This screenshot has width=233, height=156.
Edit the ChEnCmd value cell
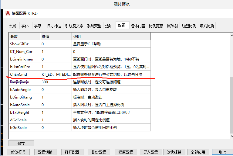point(56,75)
